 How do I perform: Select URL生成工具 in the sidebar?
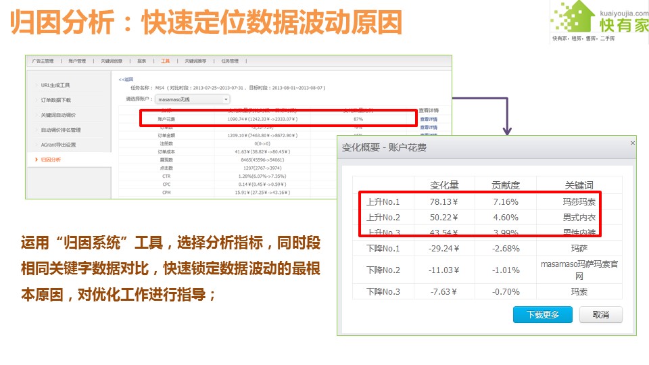click(x=55, y=85)
